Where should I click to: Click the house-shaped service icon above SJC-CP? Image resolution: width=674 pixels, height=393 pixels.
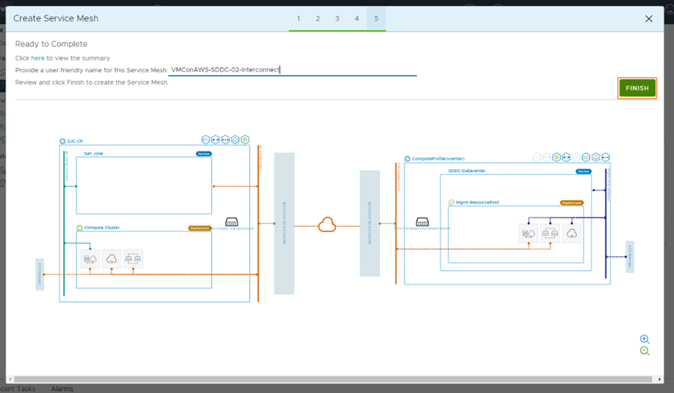235,140
